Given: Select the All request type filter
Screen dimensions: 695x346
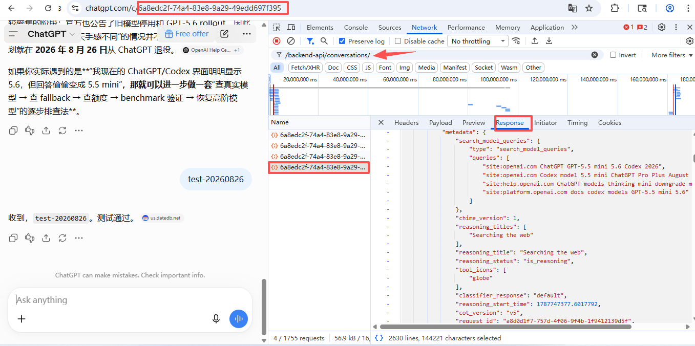Looking at the screenshot, I should (277, 68).
